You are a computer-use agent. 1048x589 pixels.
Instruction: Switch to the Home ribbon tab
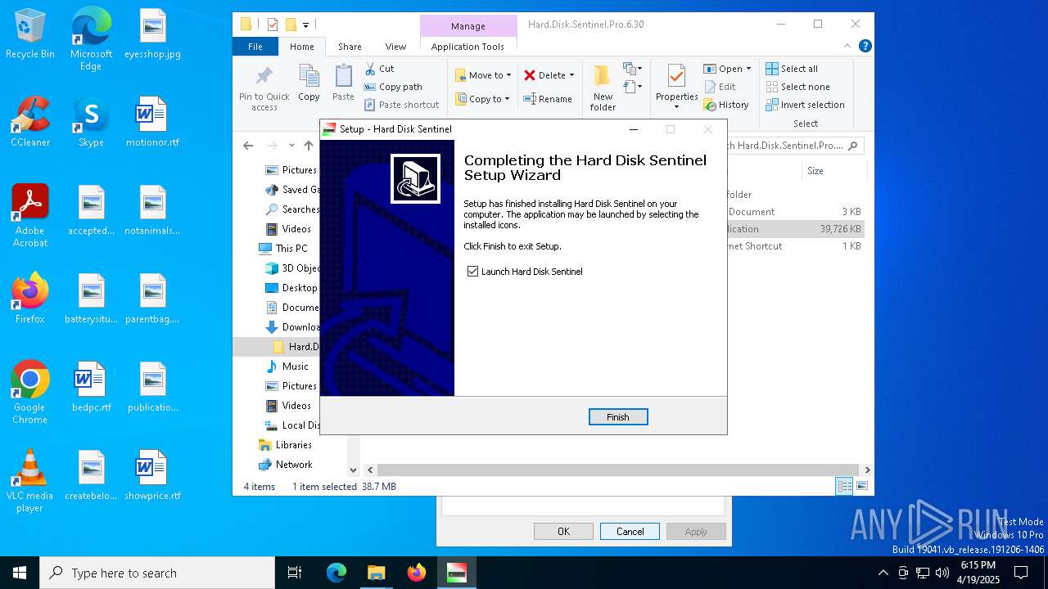[x=301, y=47]
